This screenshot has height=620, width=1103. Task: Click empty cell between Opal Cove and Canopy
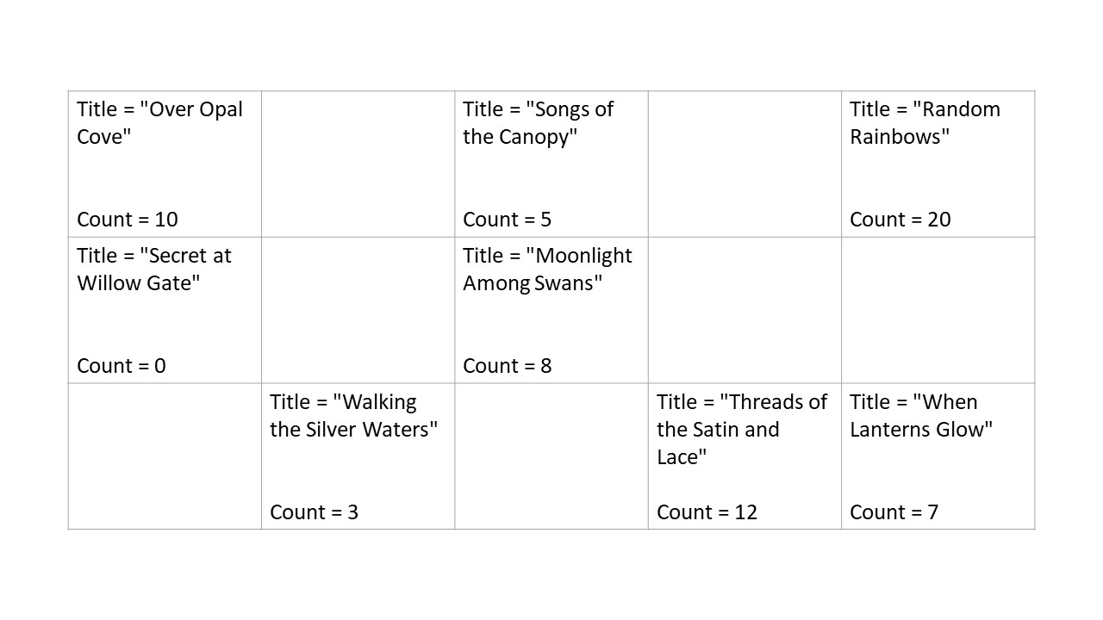click(358, 164)
